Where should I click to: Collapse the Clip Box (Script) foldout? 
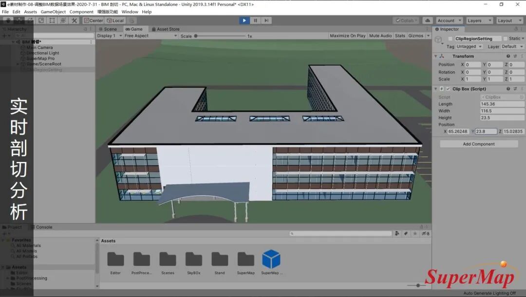coord(436,89)
